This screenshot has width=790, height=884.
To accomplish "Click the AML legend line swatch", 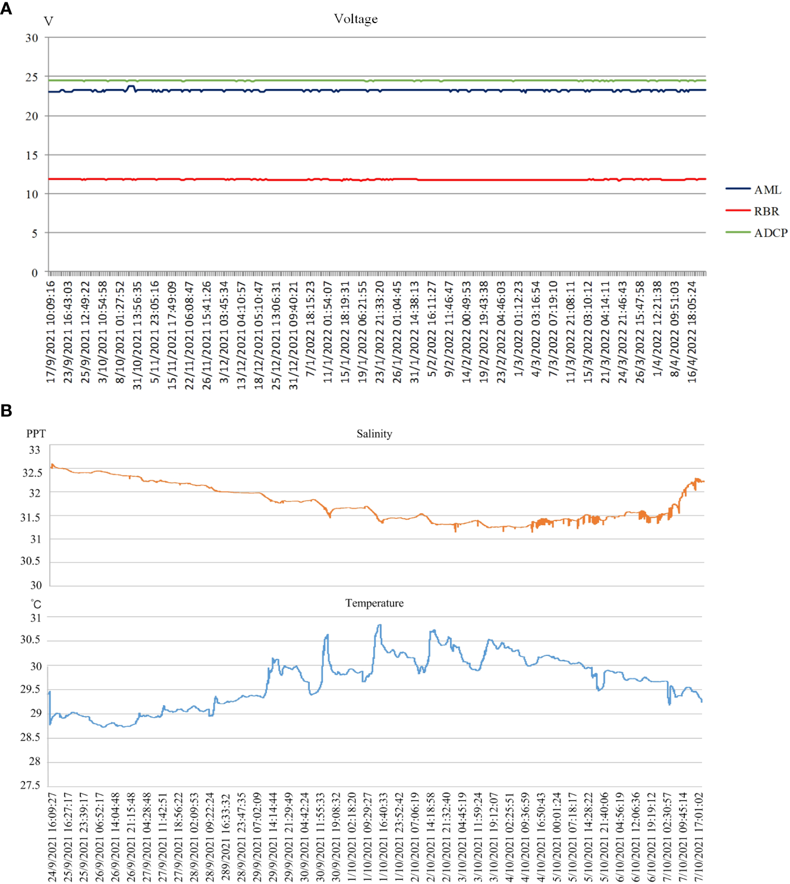I will click(x=738, y=189).
